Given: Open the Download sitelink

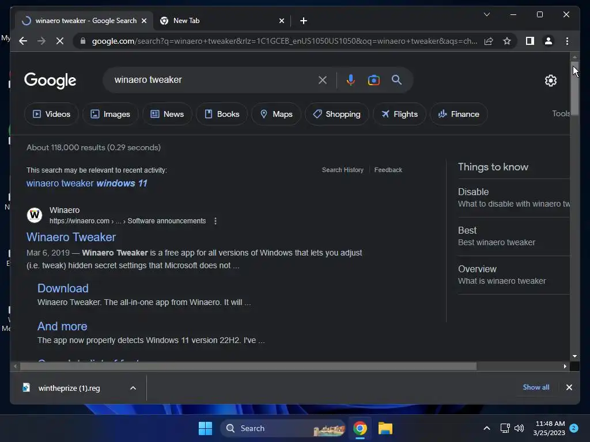Looking at the screenshot, I should 63,288.
